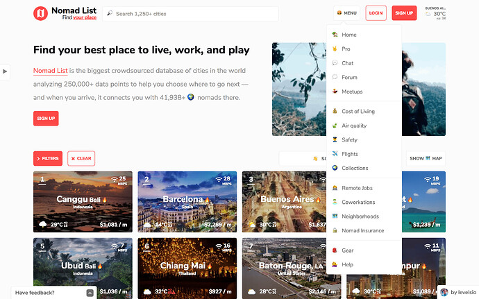Click the Cost of Living money bag icon
The width and height of the screenshot is (479, 299).
(335, 111)
